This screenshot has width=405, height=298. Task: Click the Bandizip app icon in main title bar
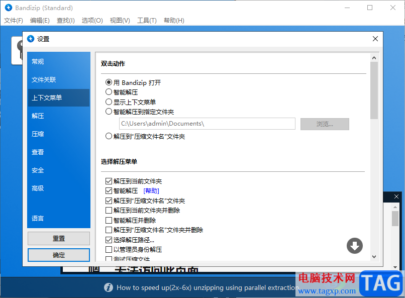tap(9, 8)
